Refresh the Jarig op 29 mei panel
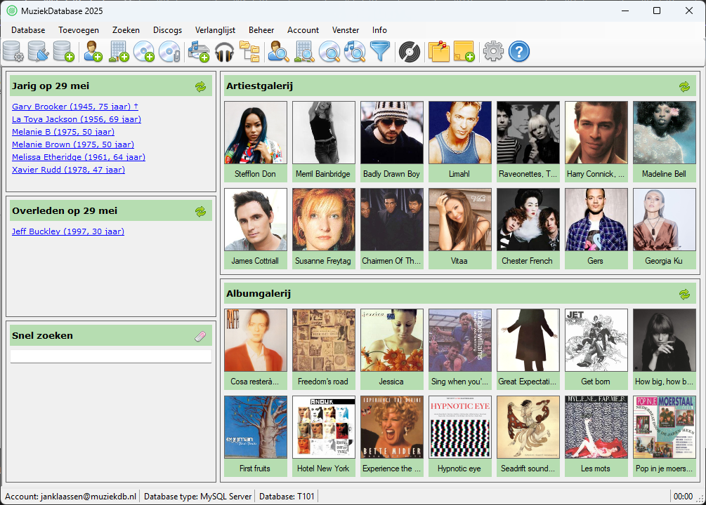Viewport: 706px width, 505px height. [201, 87]
